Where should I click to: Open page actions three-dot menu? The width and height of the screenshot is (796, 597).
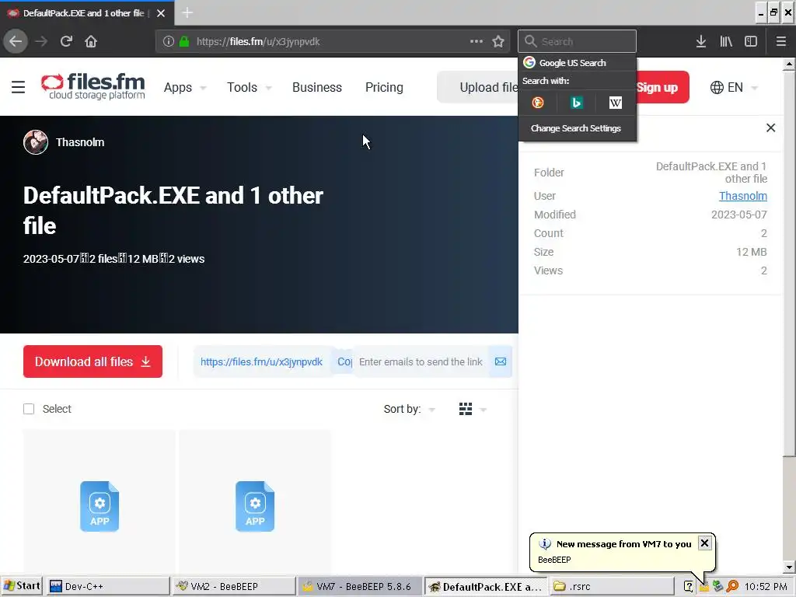point(477,41)
